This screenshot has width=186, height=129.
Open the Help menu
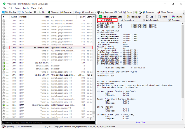(41, 8)
